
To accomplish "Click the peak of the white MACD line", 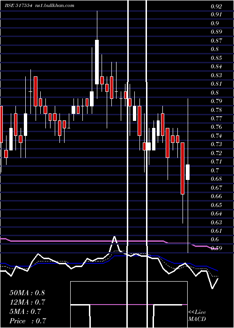I will tap(115, 237).
